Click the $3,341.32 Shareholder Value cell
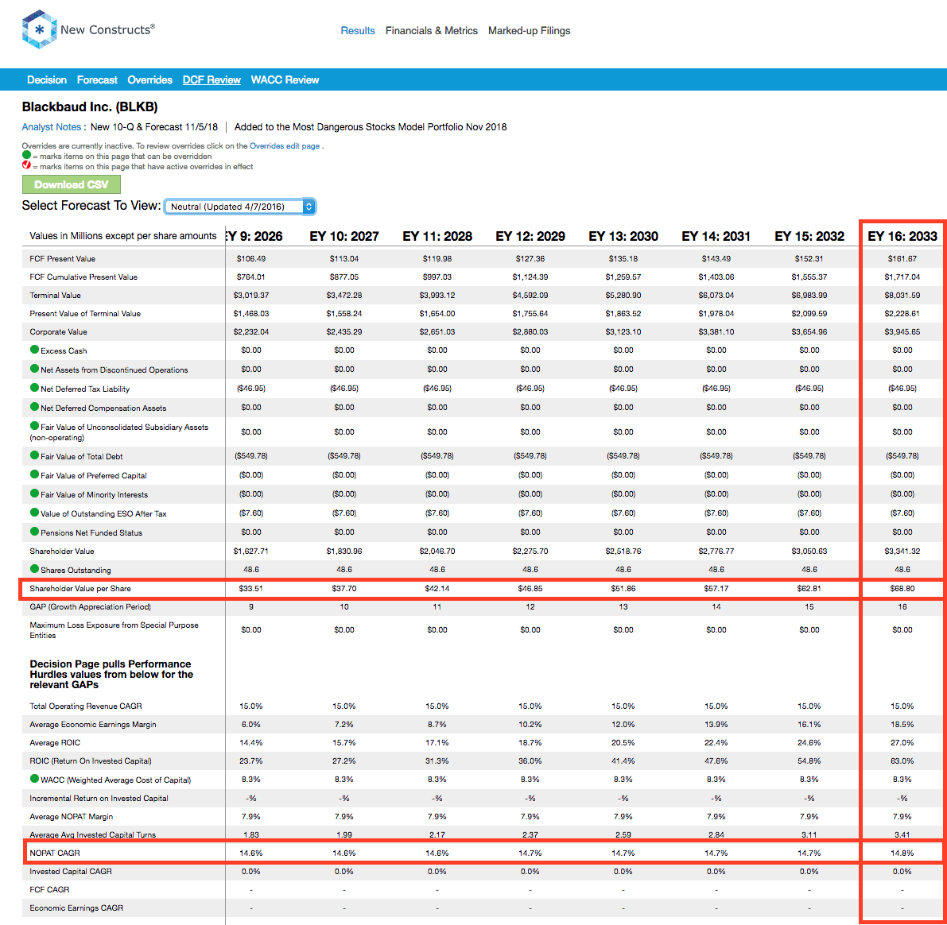Image resolution: width=947 pixels, height=925 pixels. pos(902,551)
